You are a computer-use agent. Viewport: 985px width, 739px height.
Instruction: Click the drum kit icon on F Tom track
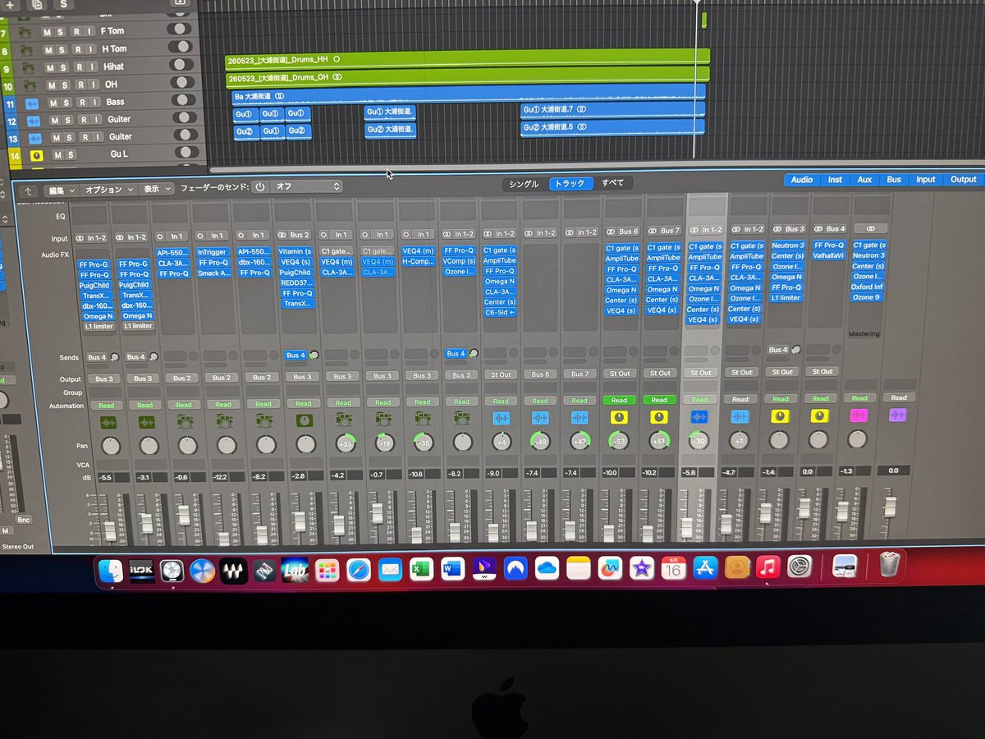[x=25, y=32]
